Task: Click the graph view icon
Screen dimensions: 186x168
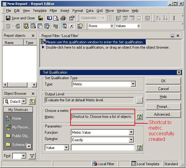Action: [18, 26]
